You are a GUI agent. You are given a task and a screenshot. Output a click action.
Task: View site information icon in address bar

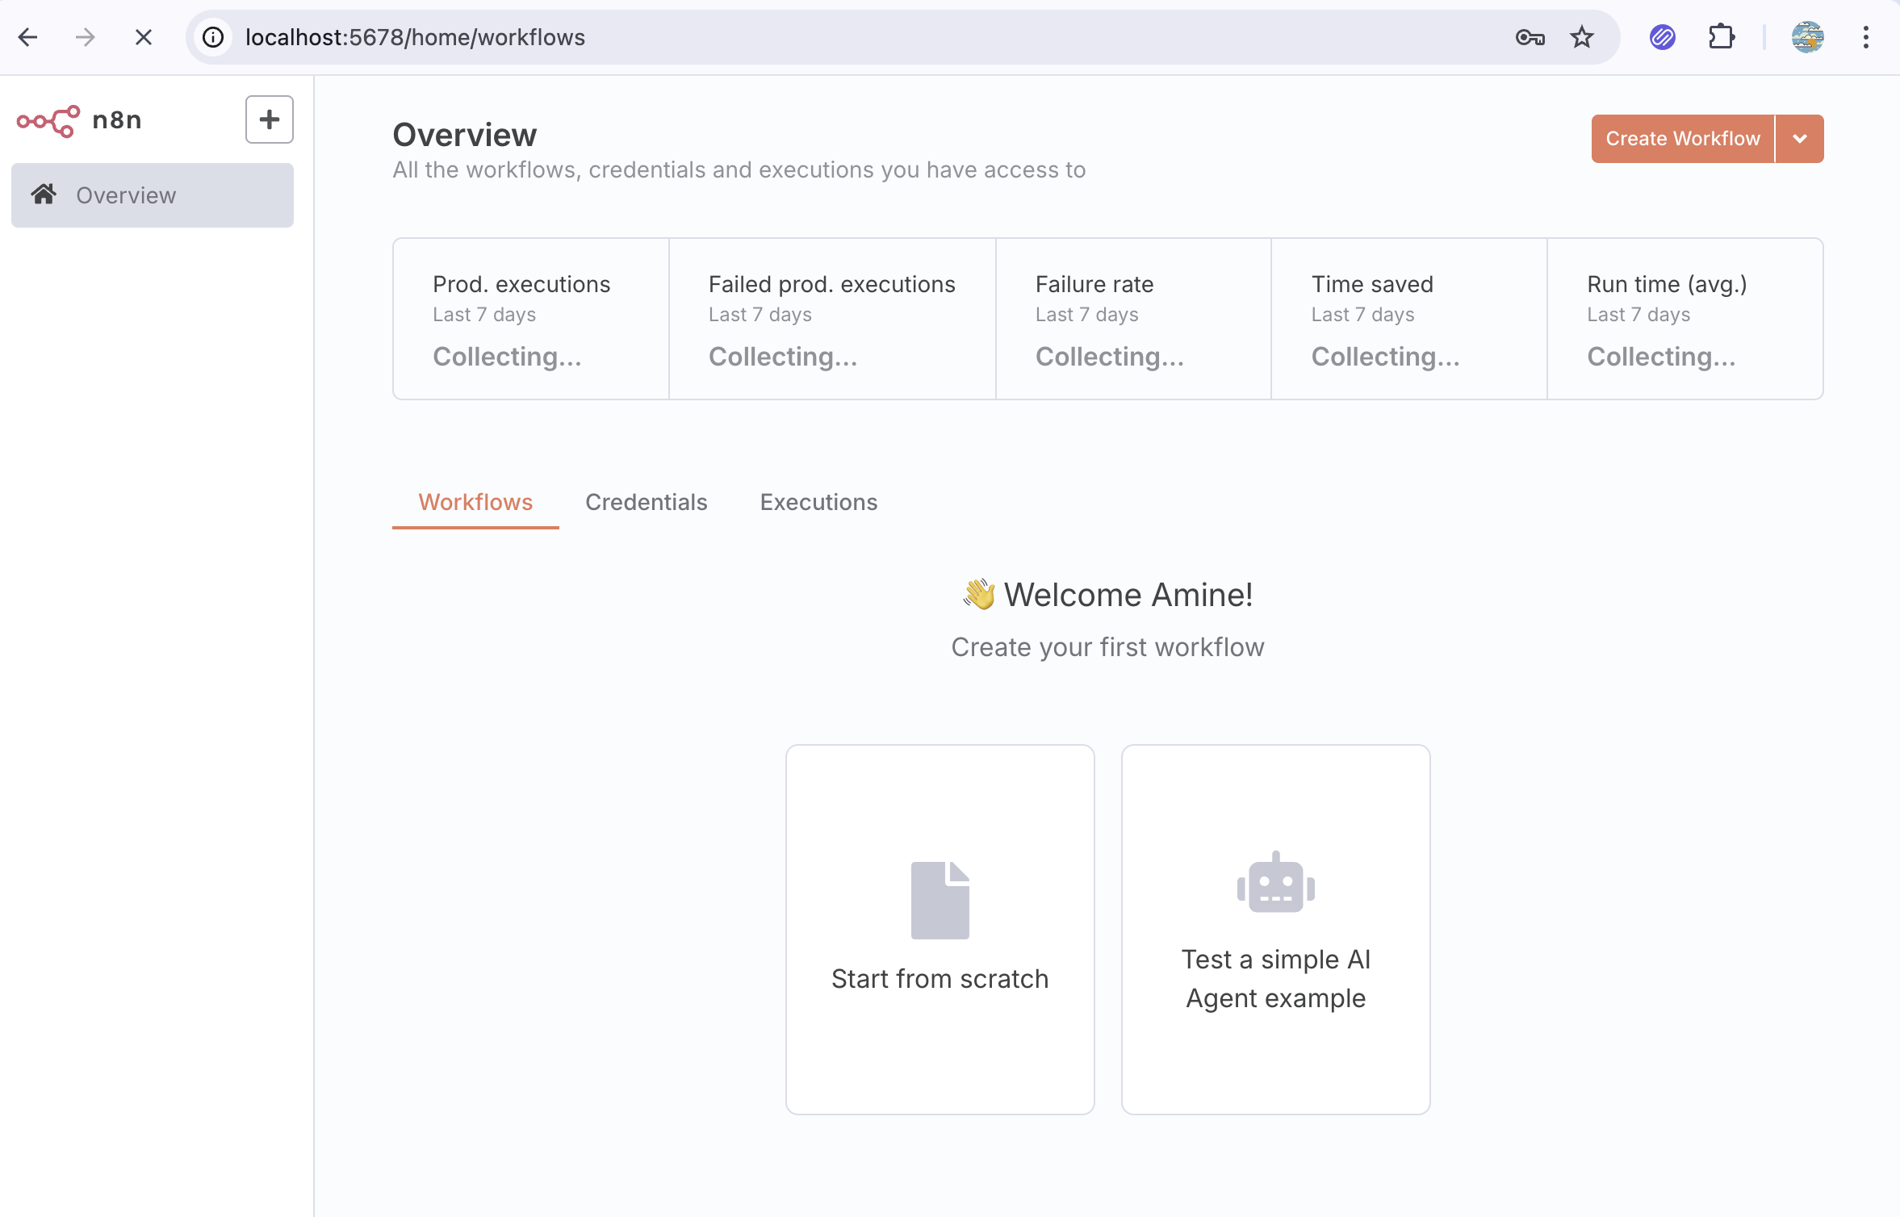click(x=213, y=37)
